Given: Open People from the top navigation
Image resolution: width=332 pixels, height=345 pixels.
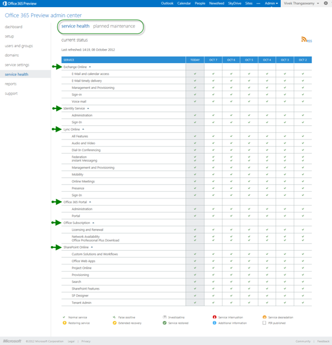Looking at the screenshot, I should 200,4.
